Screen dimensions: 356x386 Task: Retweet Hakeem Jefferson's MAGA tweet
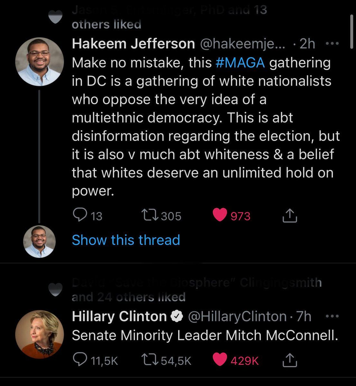(x=149, y=215)
